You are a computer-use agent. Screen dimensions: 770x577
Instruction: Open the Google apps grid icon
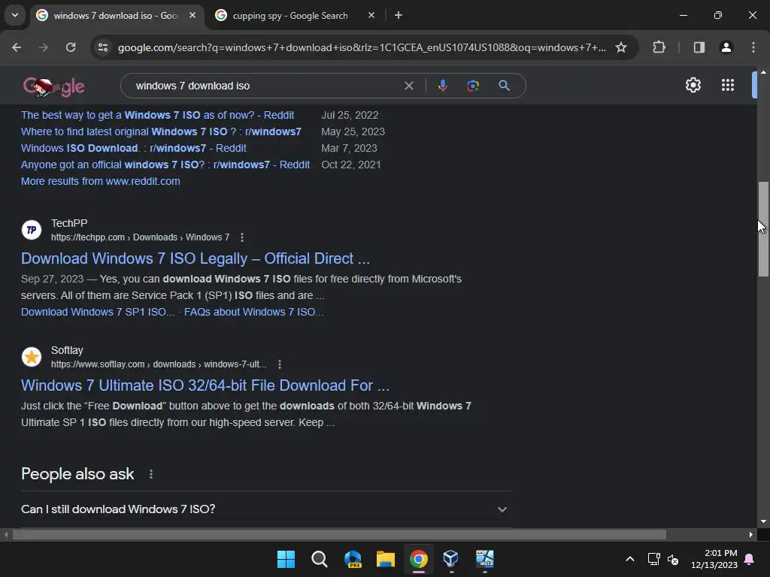coord(728,86)
